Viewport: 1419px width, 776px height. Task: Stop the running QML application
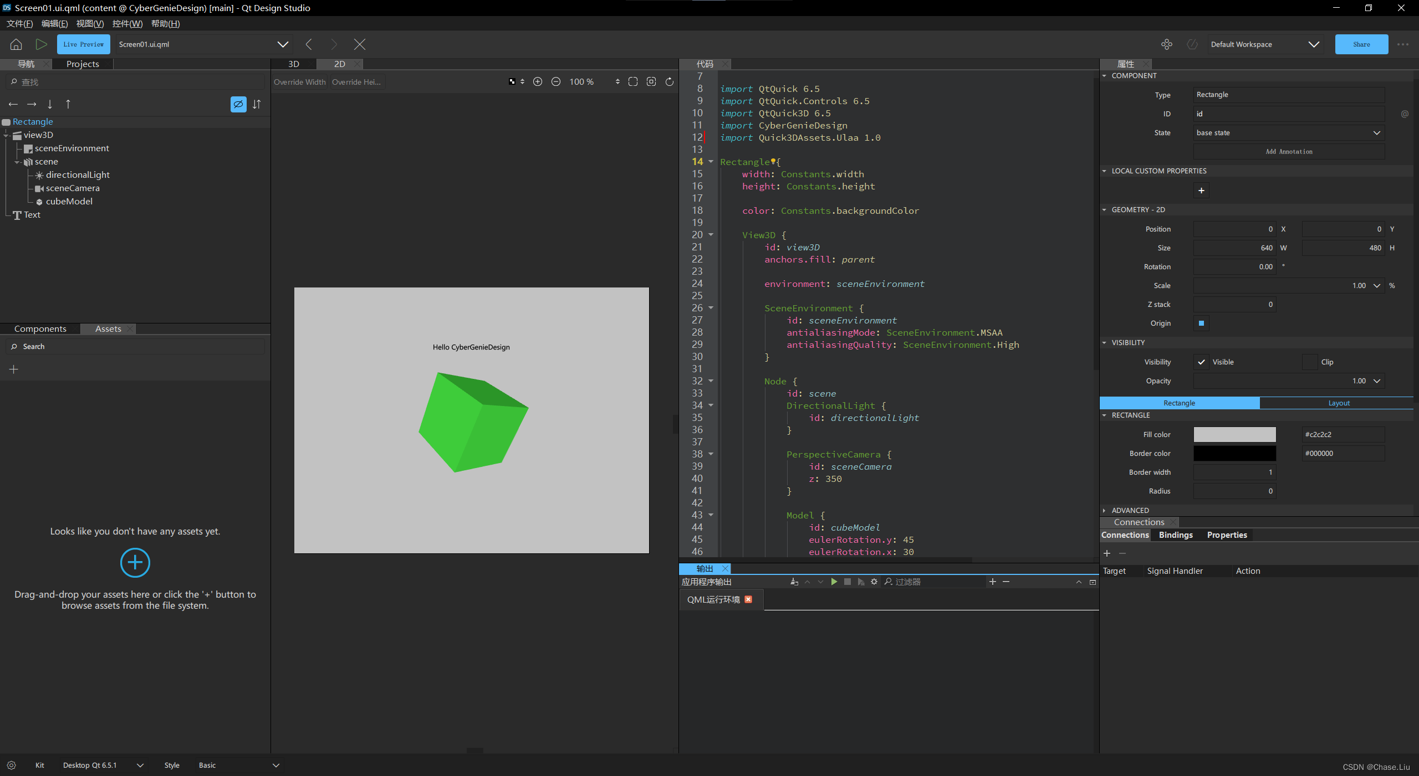pyautogui.click(x=848, y=582)
